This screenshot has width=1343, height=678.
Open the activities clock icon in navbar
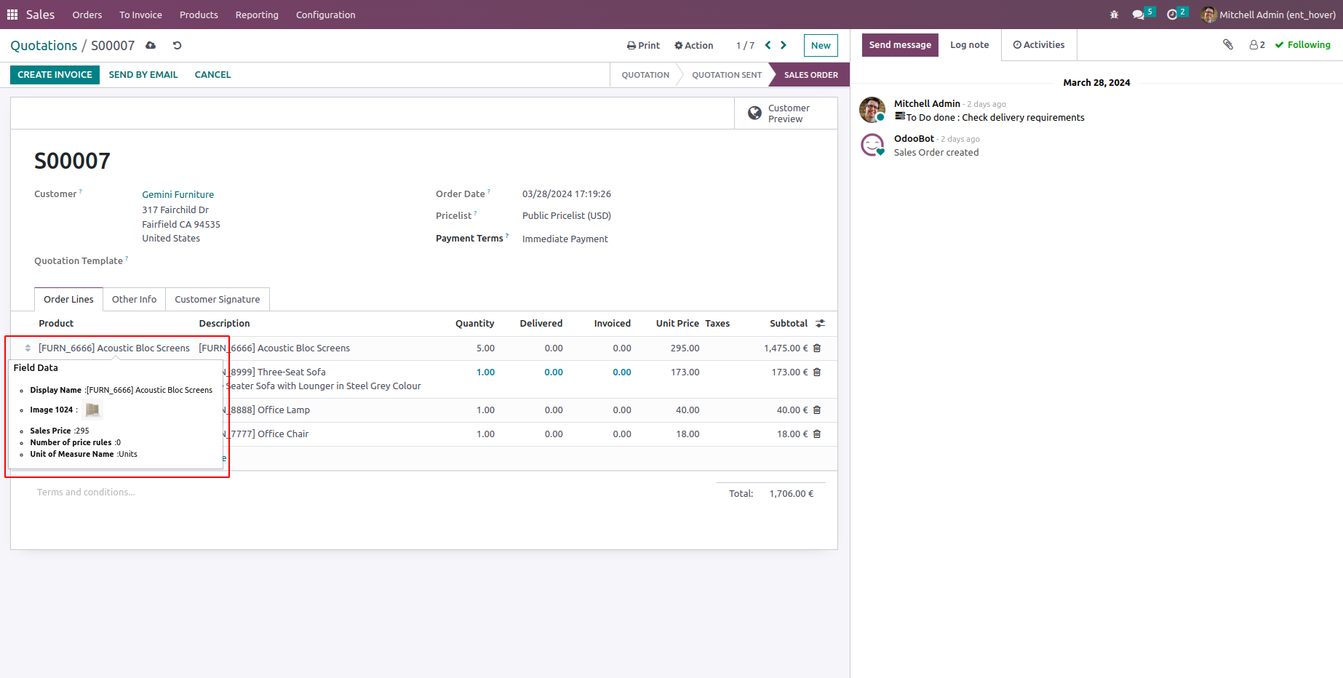pyautogui.click(x=1172, y=15)
